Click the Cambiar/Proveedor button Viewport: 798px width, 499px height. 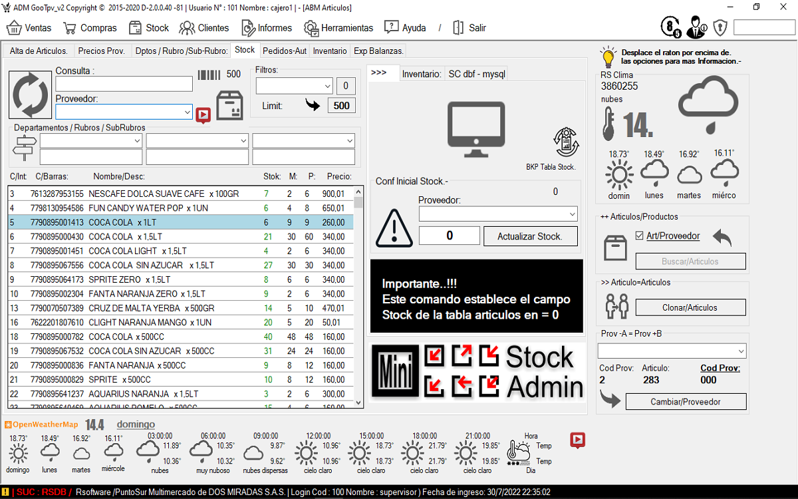pos(686,402)
